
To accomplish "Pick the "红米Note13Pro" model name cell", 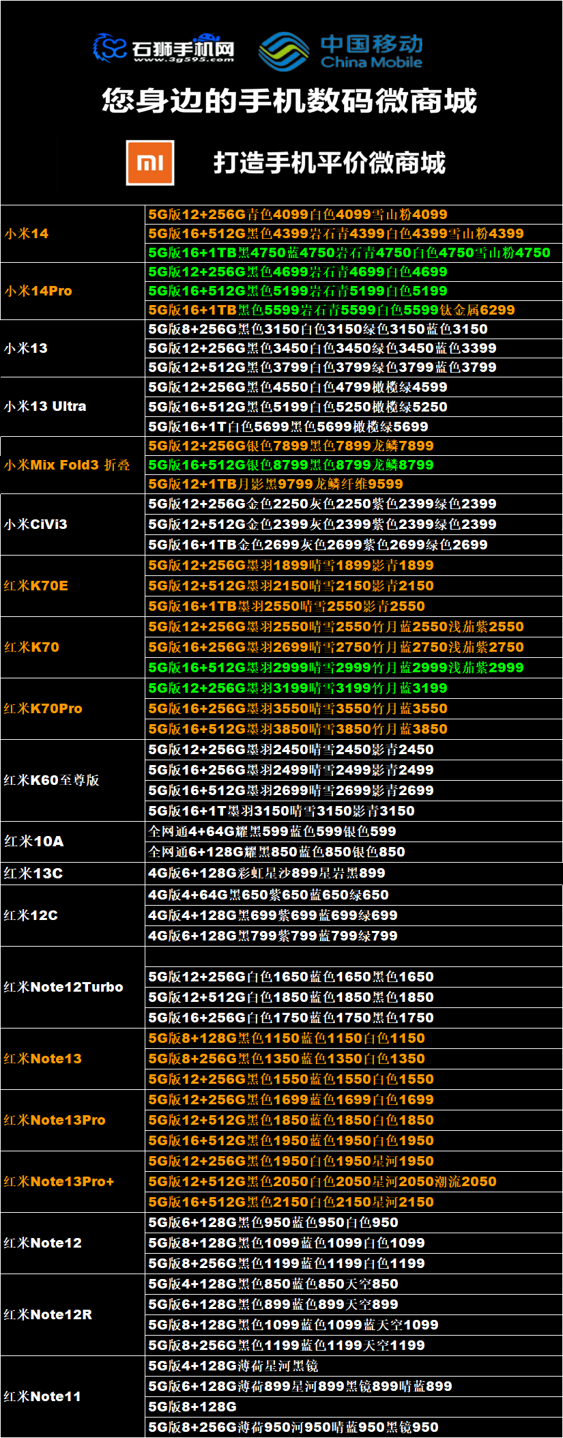I will [x=72, y=1120].
